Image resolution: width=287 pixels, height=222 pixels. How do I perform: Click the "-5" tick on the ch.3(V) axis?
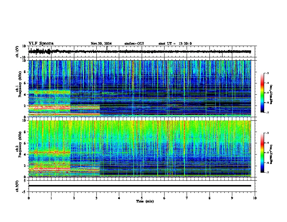(x=24, y=192)
